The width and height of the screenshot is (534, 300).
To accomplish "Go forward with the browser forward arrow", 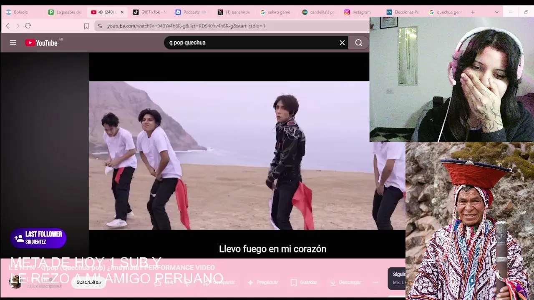I will point(18,26).
